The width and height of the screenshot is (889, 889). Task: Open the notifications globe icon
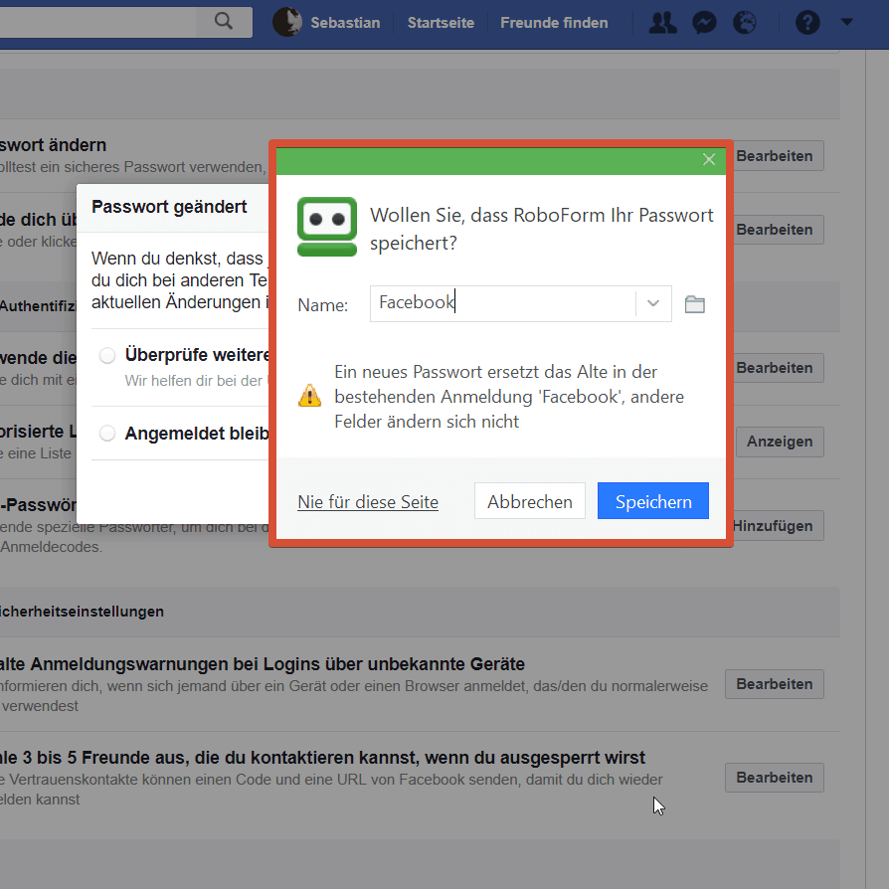[x=745, y=23]
